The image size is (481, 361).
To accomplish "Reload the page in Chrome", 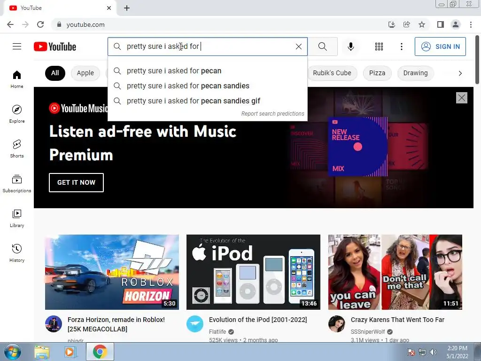I will click(x=40, y=24).
